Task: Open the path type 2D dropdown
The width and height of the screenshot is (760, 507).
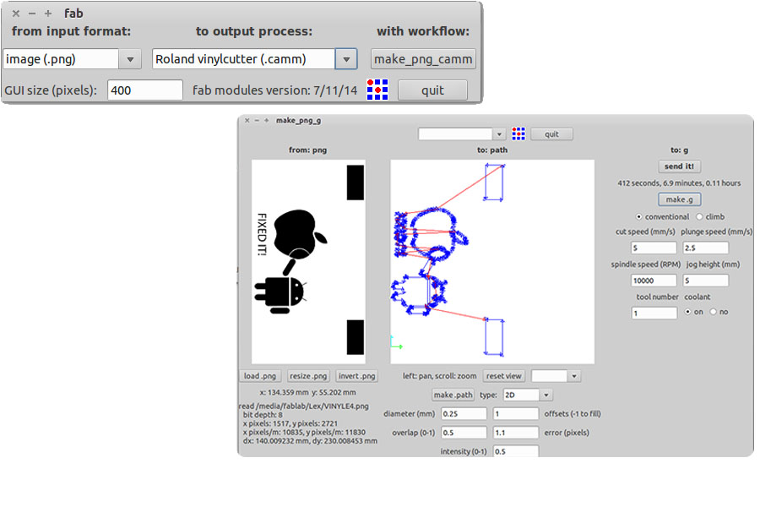Action: [546, 395]
